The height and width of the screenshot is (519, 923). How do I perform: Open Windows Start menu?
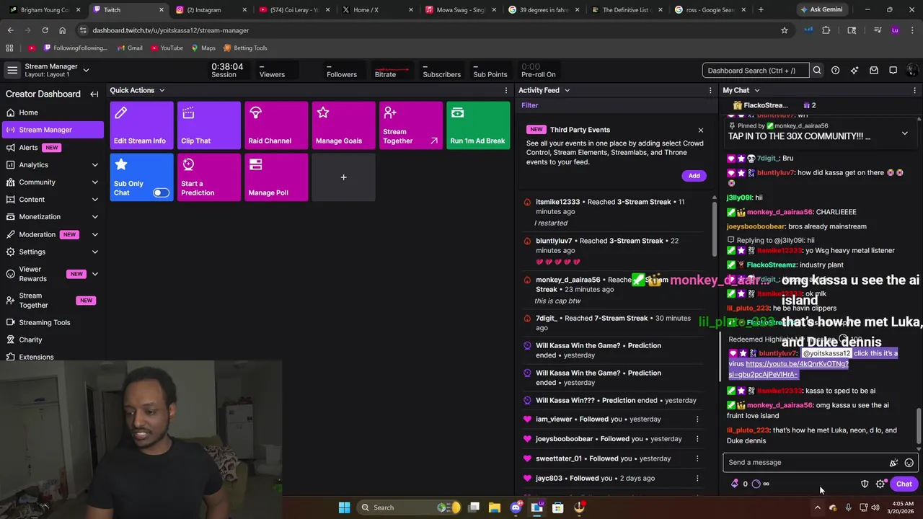(344, 507)
